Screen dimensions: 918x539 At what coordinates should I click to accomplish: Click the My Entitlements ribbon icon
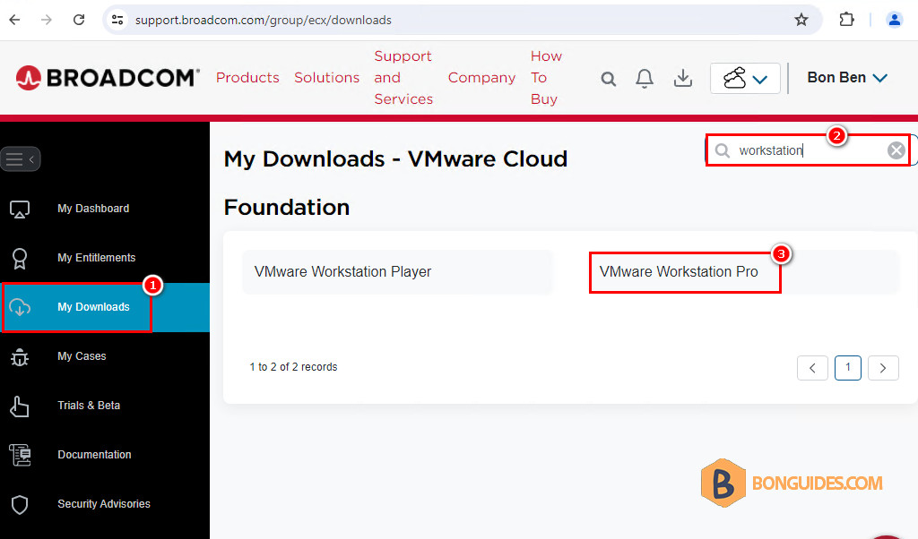coord(20,259)
